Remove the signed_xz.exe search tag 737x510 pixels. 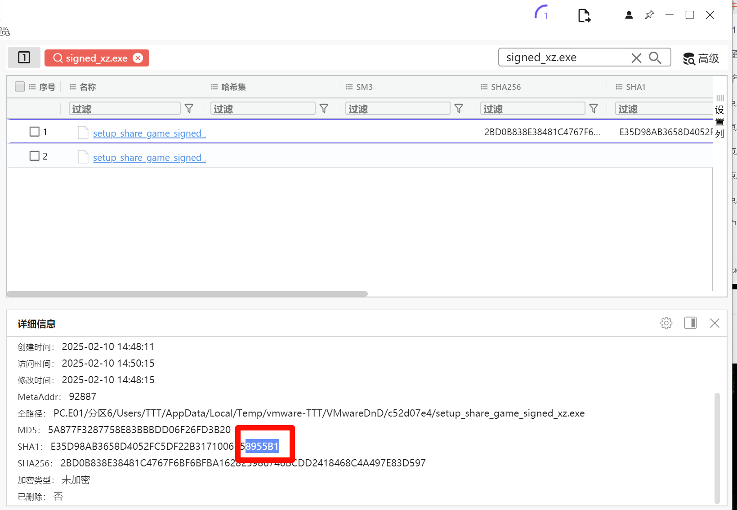pos(138,58)
